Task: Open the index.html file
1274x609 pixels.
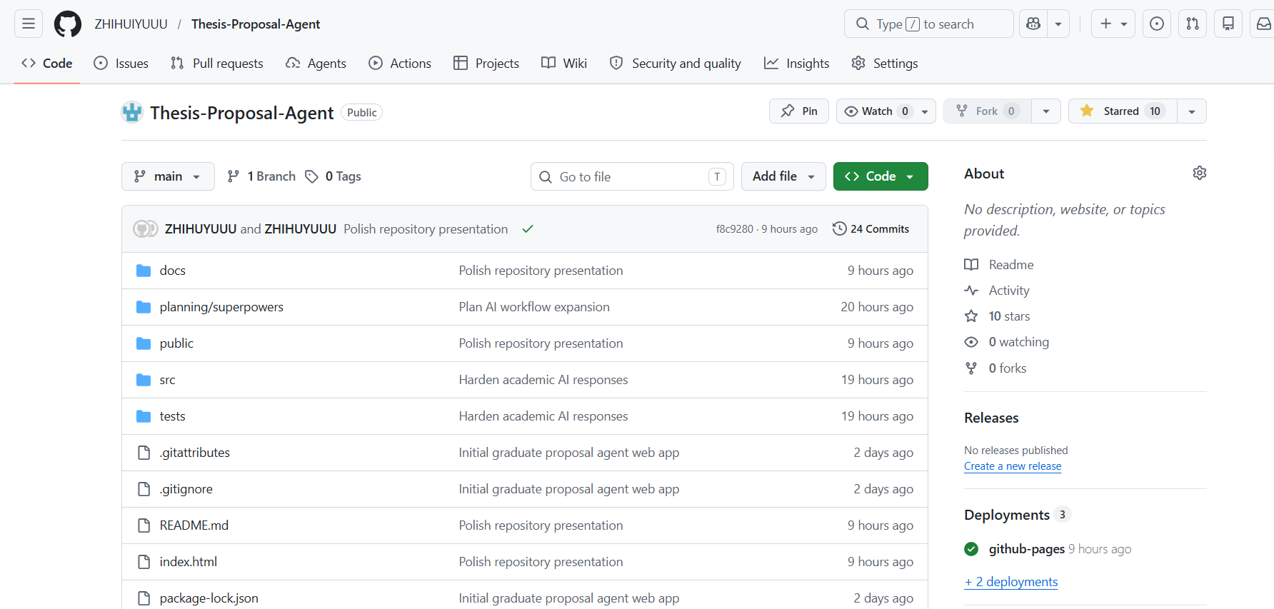Action: [x=189, y=562]
